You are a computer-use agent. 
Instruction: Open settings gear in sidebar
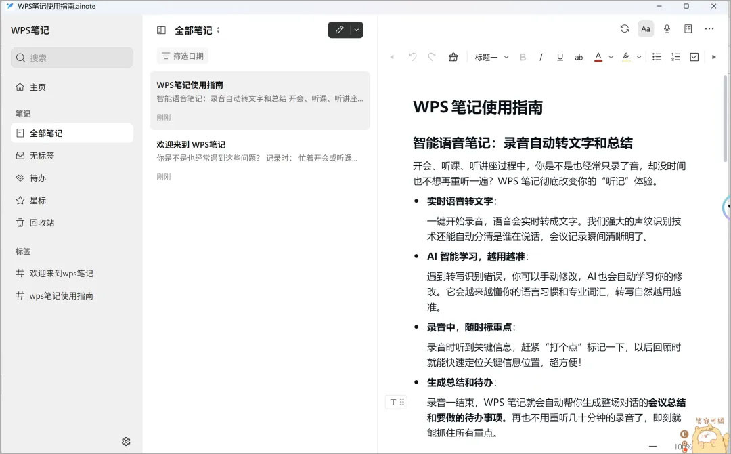pos(126,441)
